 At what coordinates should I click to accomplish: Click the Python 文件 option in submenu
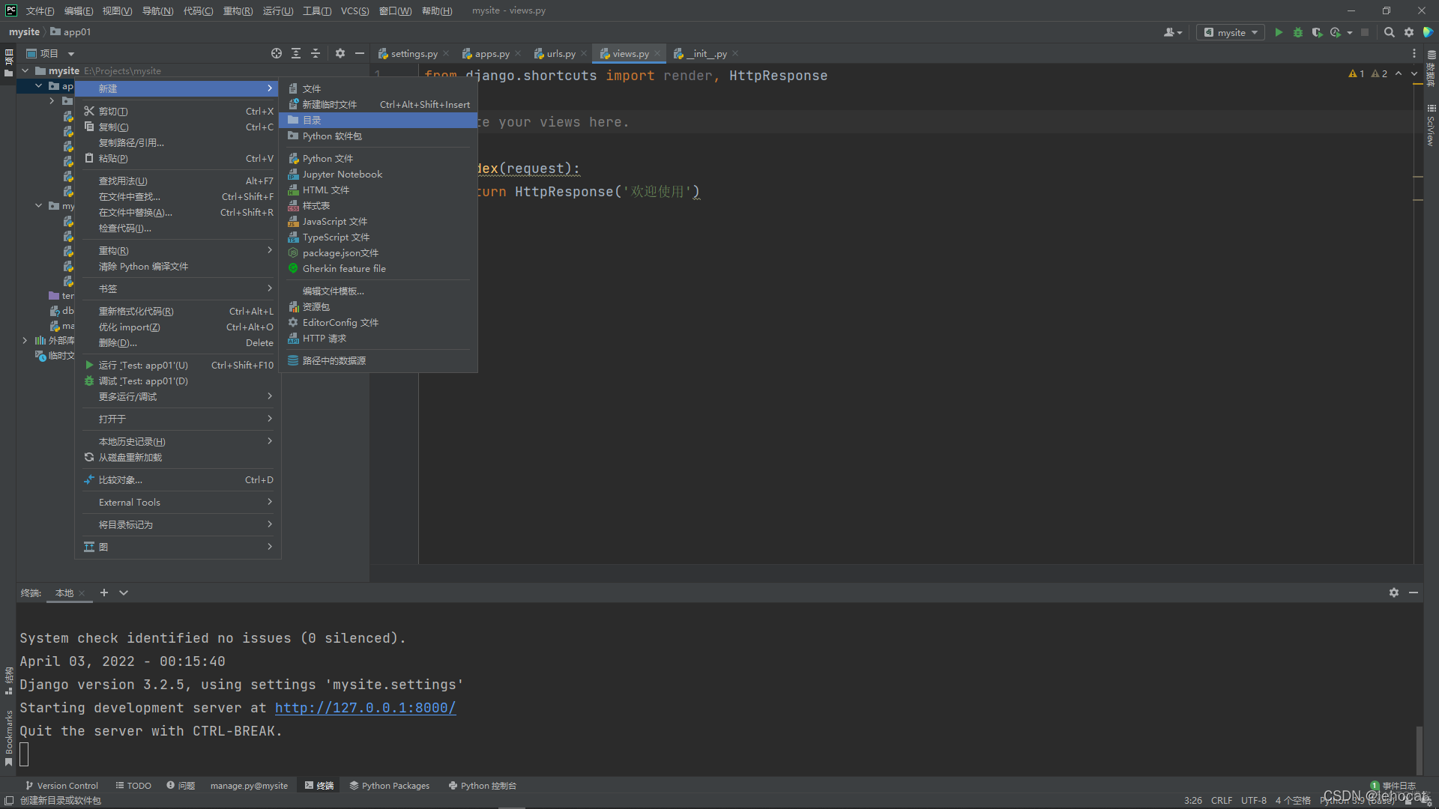point(328,158)
